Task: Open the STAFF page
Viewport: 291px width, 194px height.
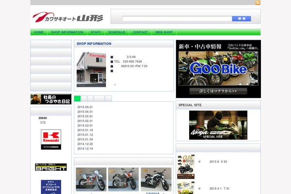Action: pyautogui.click(x=96, y=32)
